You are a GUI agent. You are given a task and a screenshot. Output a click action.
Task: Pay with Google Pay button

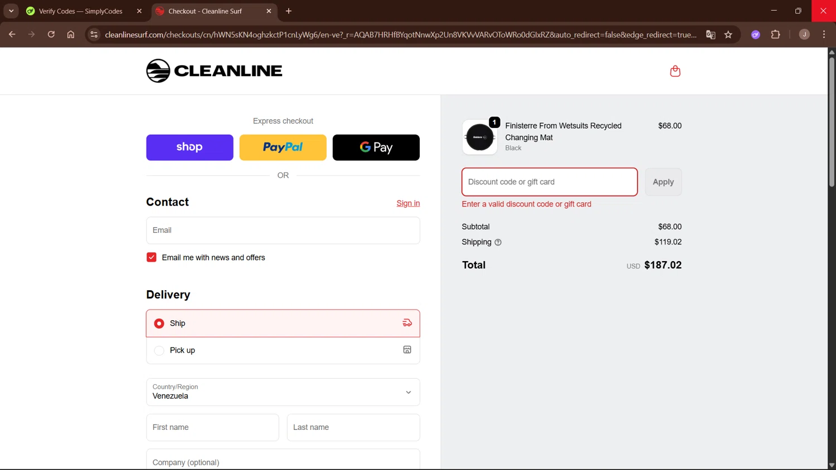coord(376,148)
